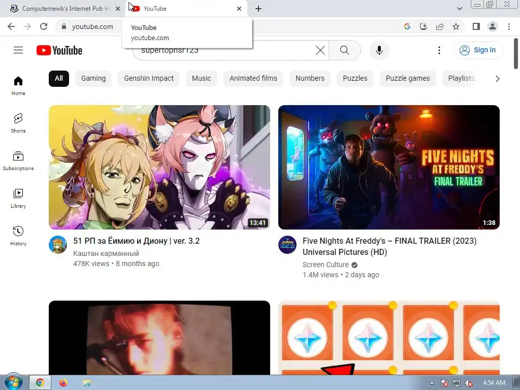Close the Computernewb's tab
The image size is (520, 390).
(118, 9)
